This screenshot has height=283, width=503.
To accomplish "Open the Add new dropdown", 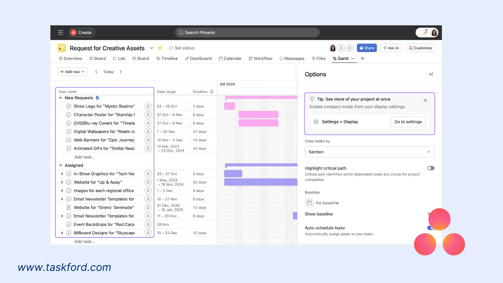I will coord(72,71).
